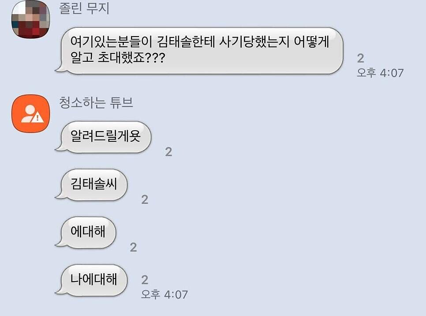Open the pixelated profile picture of 졸린 무지
This screenshot has width=426, height=316.
coord(31,19)
